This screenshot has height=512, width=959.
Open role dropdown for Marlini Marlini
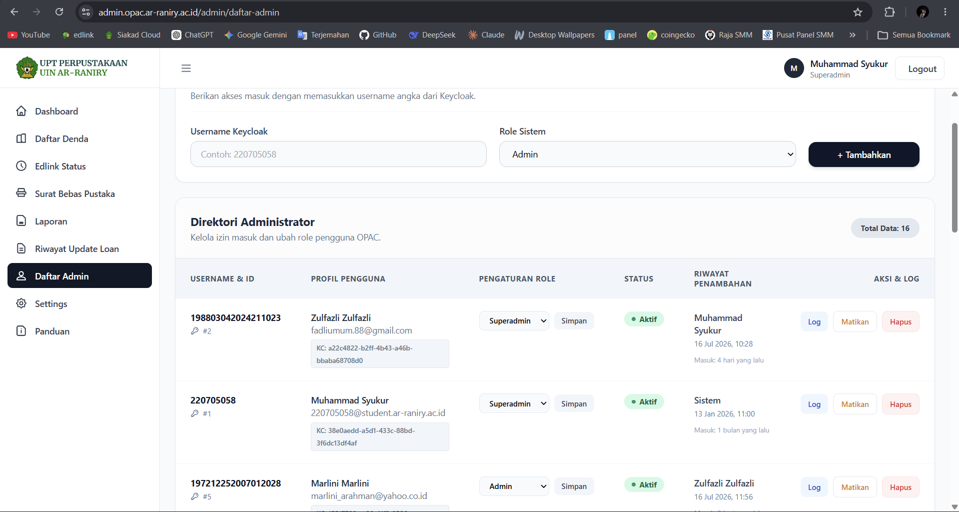point(514,486)
